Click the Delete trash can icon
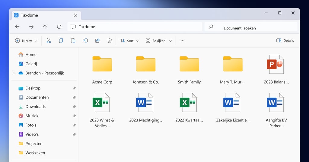 click(110, 41)
